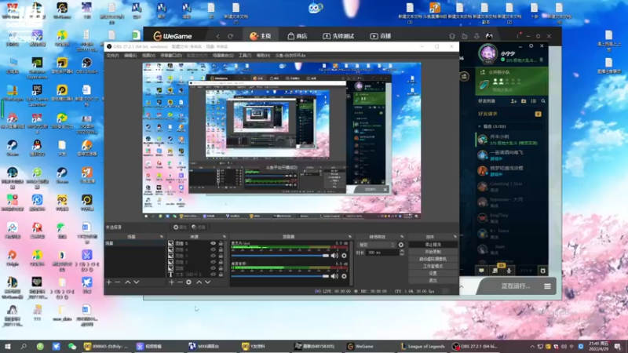This screenshot has height=353, width=628.
Task: Open source properties gear in sources toolbar
Action: pos(188,282)
